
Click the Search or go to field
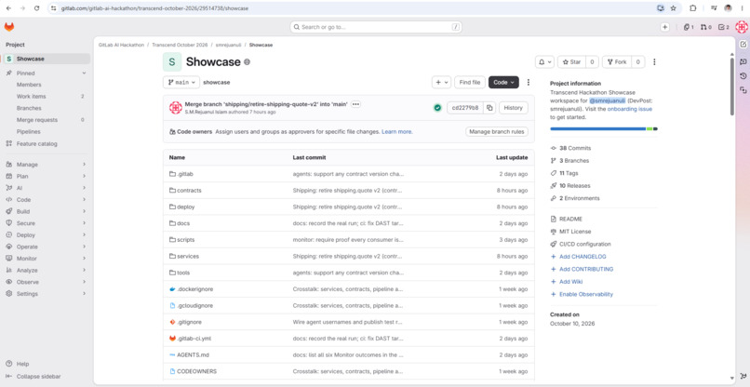pos(376,27)
